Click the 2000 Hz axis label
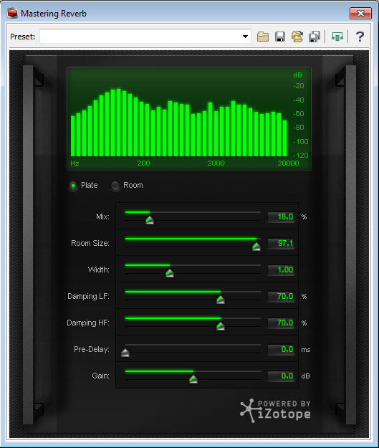Viewport: 379px width, 448px height. (216, 163)
